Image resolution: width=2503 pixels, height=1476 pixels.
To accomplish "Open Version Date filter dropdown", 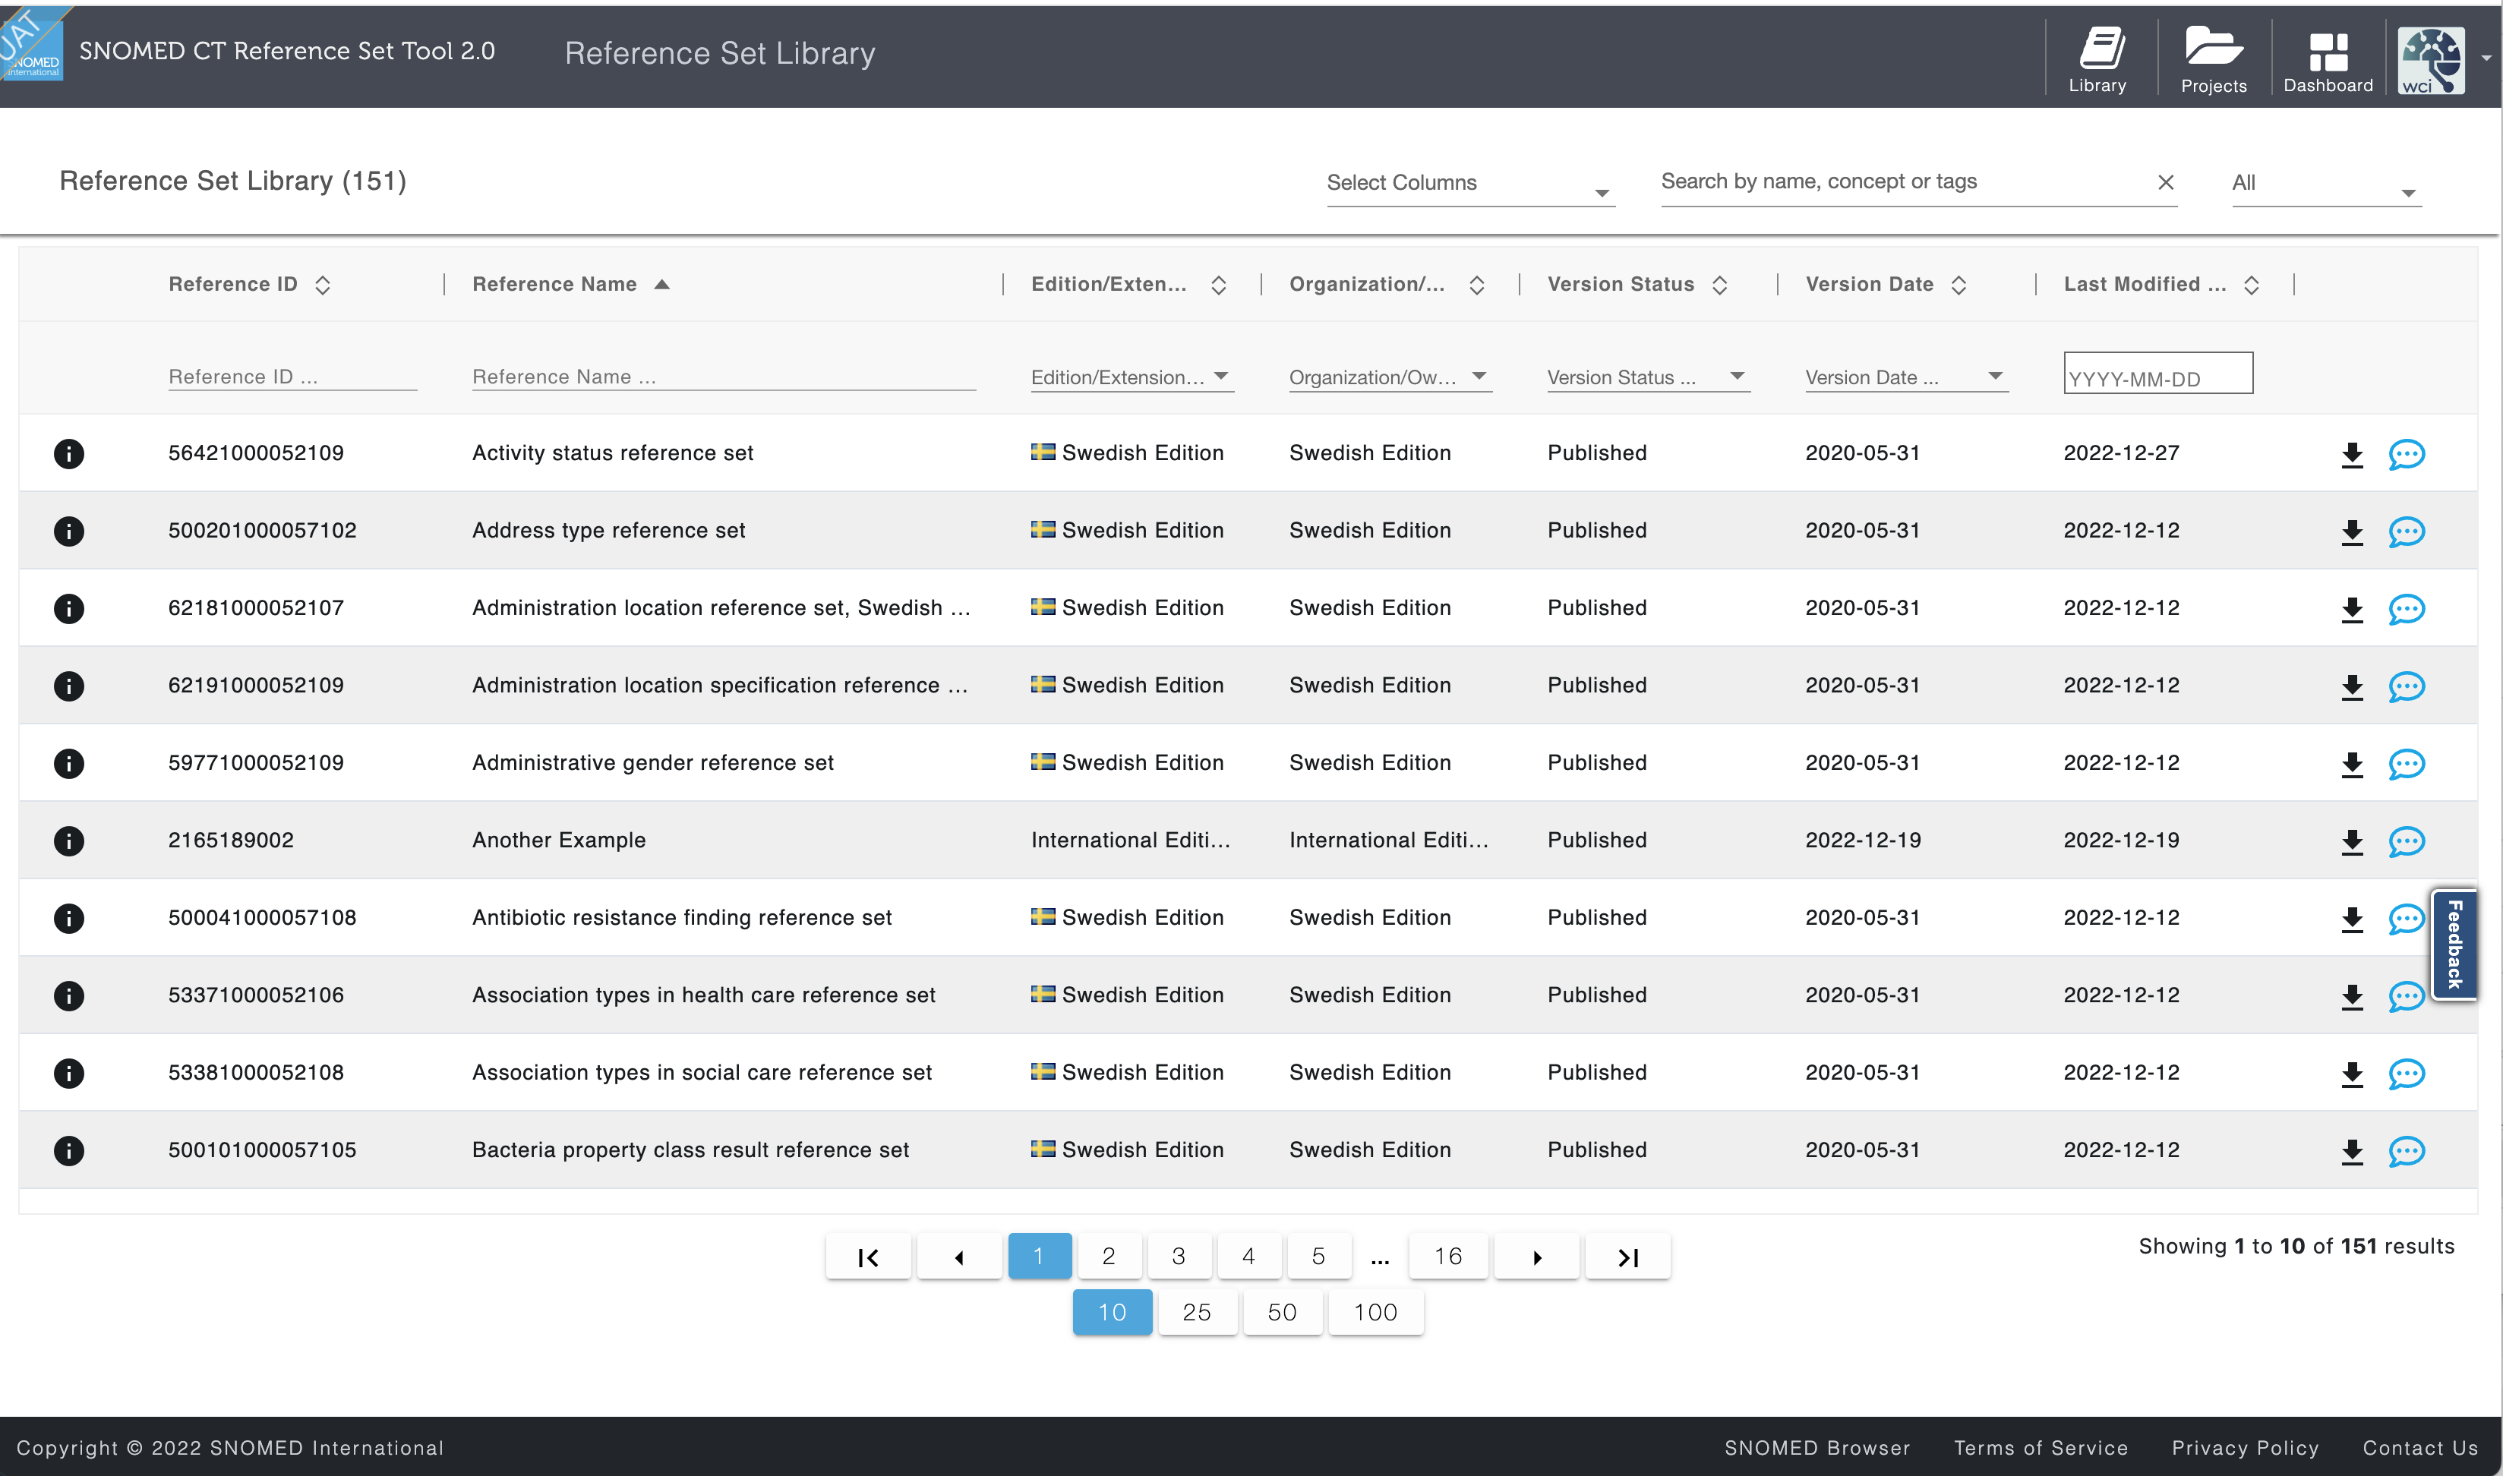I will pos(1906,377).
